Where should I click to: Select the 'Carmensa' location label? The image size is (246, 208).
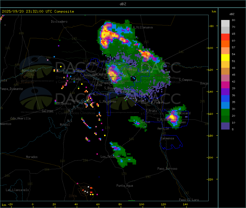click(x=167, y=138)
